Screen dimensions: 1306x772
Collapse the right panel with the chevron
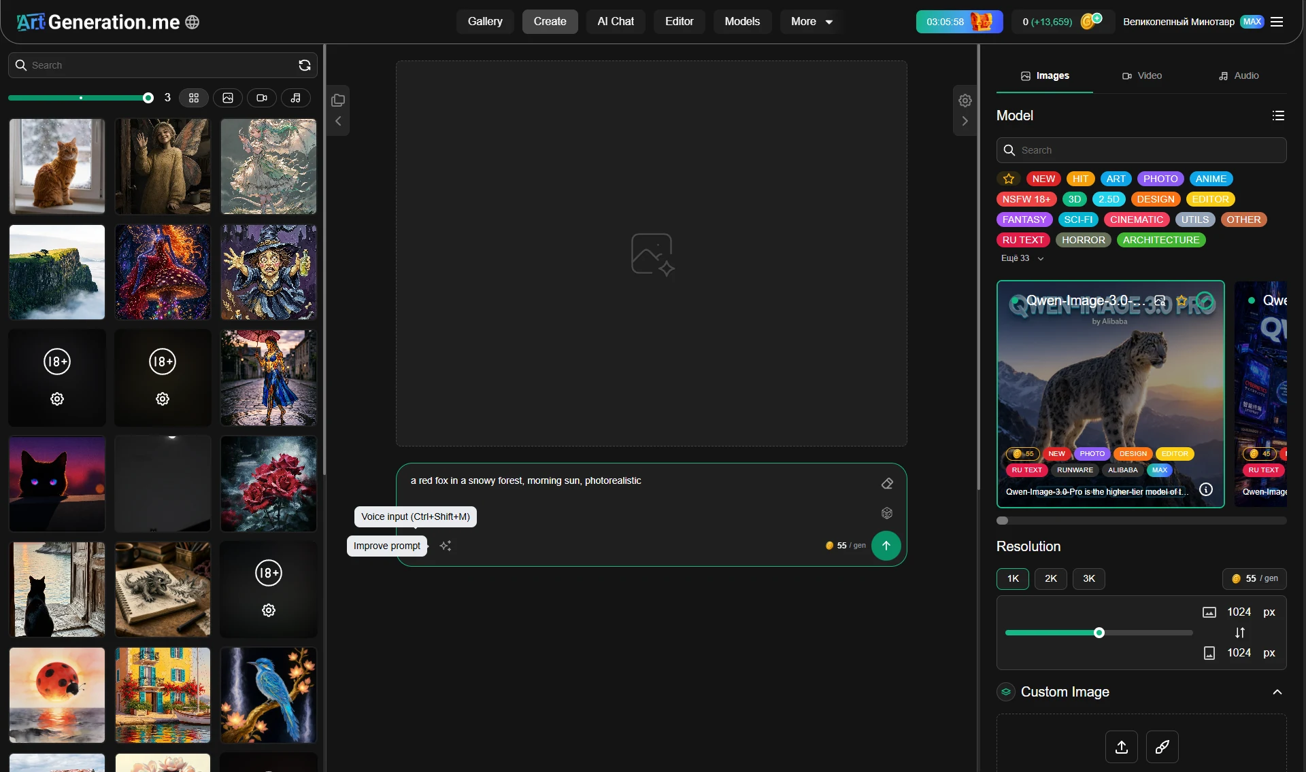tap(965, 121)
